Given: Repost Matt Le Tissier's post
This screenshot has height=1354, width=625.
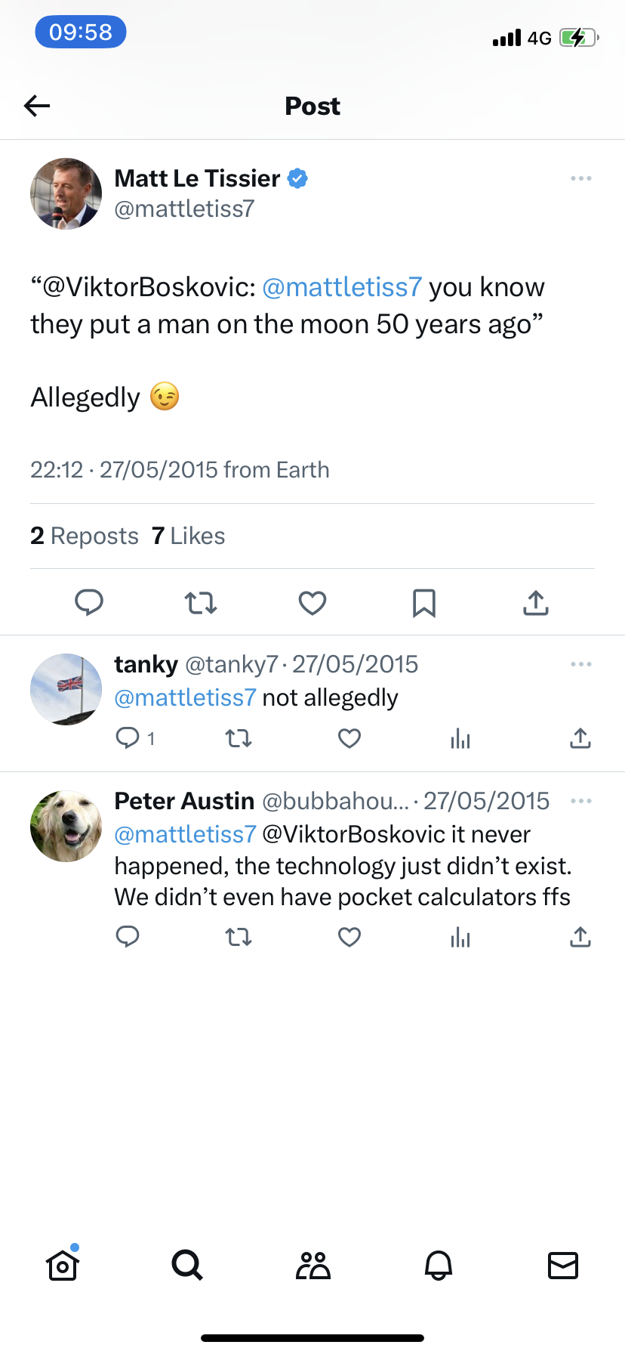Looking at the screenshot, I should 201,603.
